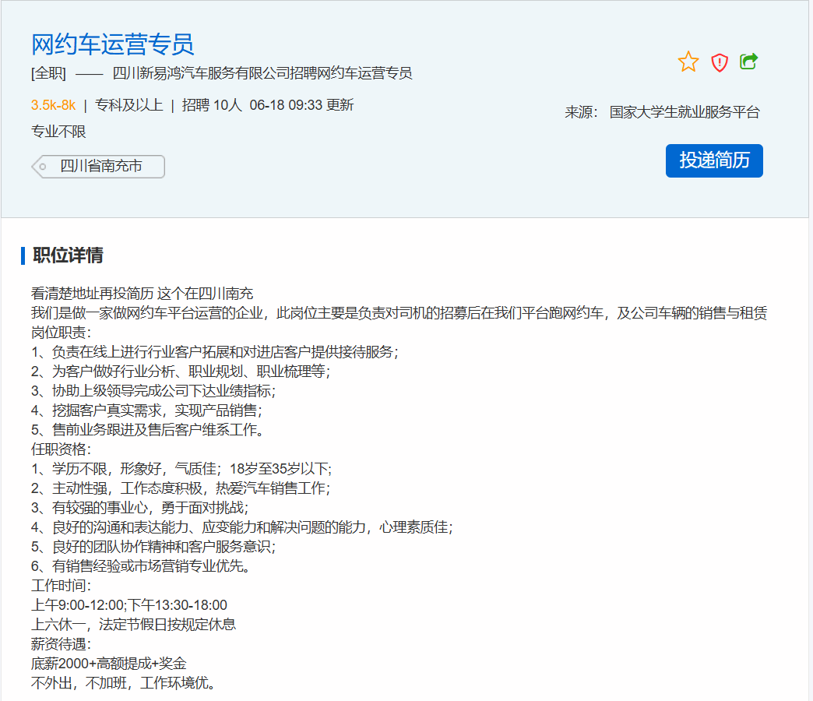
Task: Open the 网约车运营专员 job title link
Action: (113, 44)
